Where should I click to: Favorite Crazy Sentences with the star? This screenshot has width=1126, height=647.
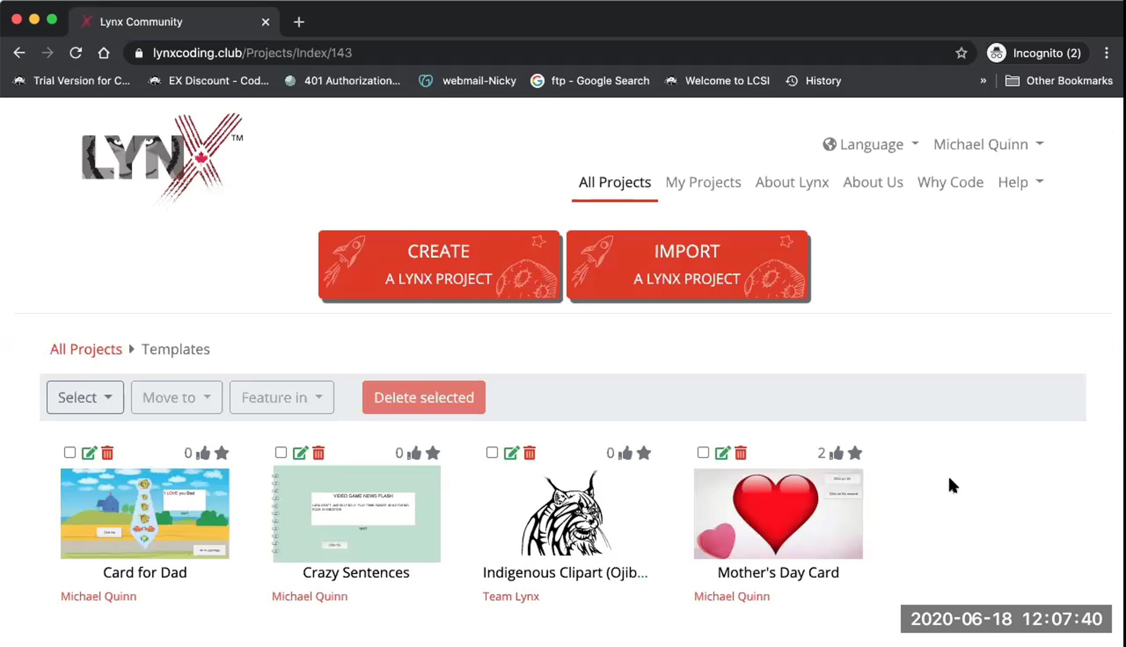(433, 453)
